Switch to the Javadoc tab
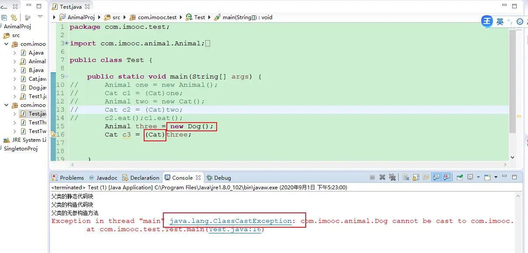The width and height of the screenshot is (528, 253). coord(103,178)
